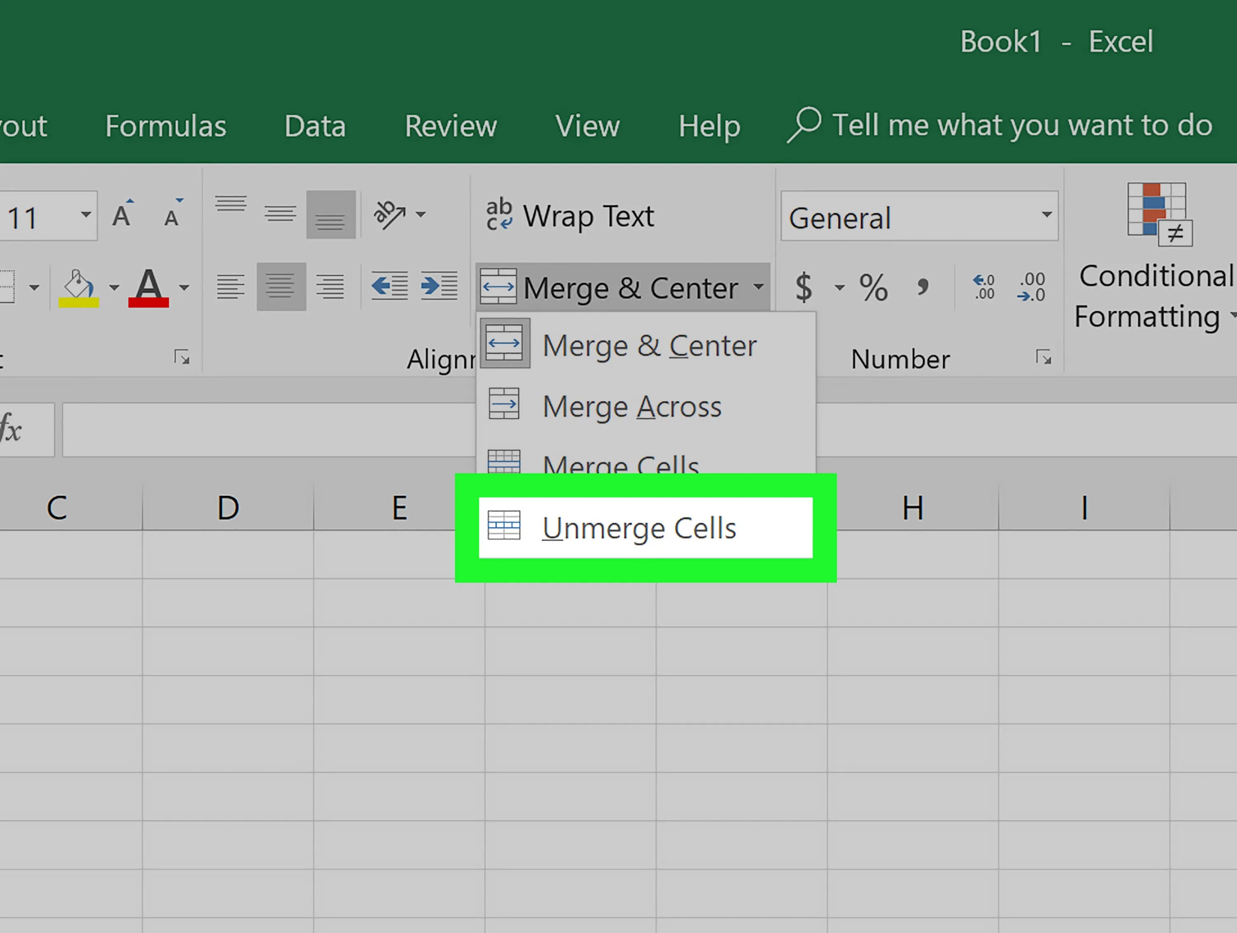The height and width of the screenshot is (933, 1237).
Task: Click the Decrease Indent icon
Action: [x=389, y=286]
